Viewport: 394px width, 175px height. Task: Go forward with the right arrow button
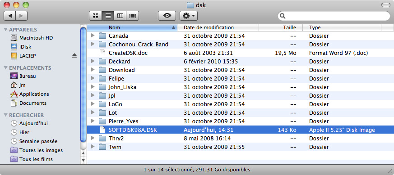click(22, 16)
